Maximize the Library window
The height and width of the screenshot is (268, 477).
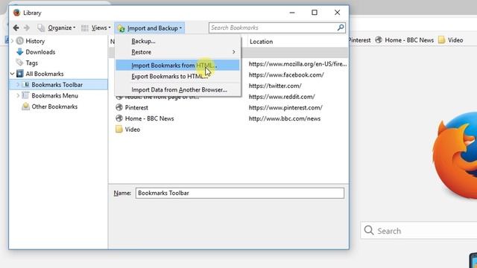coord(315,13)
